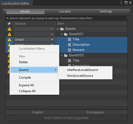Screen dimensions: 133x124
Task: Click the Quest002 folder icon
Action: coord(66,55)
